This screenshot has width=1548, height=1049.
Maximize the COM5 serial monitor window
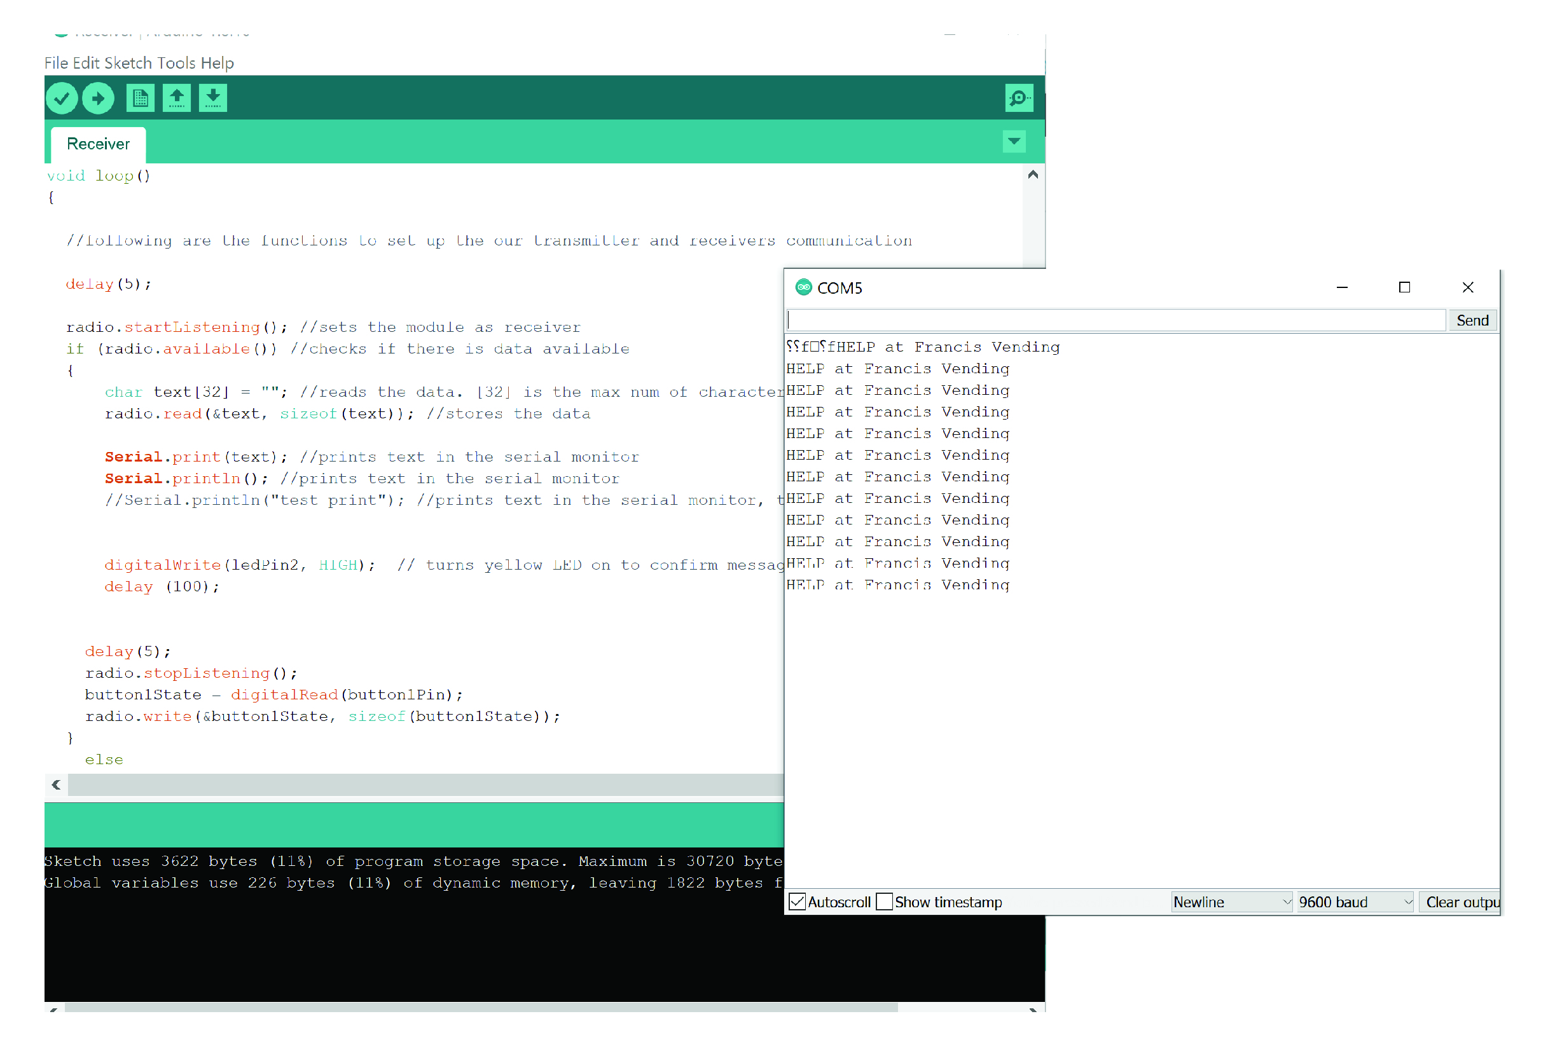[x=1404, y=288]
